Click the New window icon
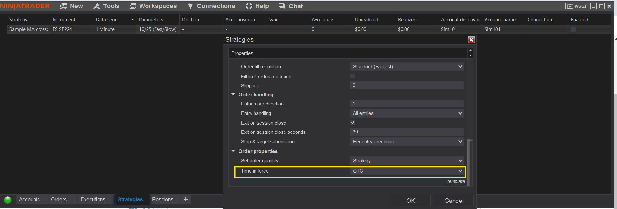The height and width of the screenshot is (209, 617). [x=64, y=6]
